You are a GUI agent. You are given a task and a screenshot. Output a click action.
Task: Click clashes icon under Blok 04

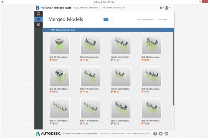[x=145, y=60]
